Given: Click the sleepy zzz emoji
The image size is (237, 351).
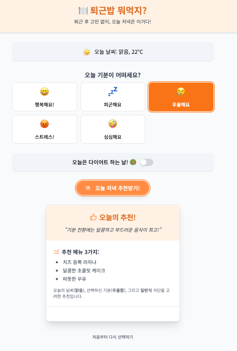Looking at the screenshot, I should pos(113,92).
